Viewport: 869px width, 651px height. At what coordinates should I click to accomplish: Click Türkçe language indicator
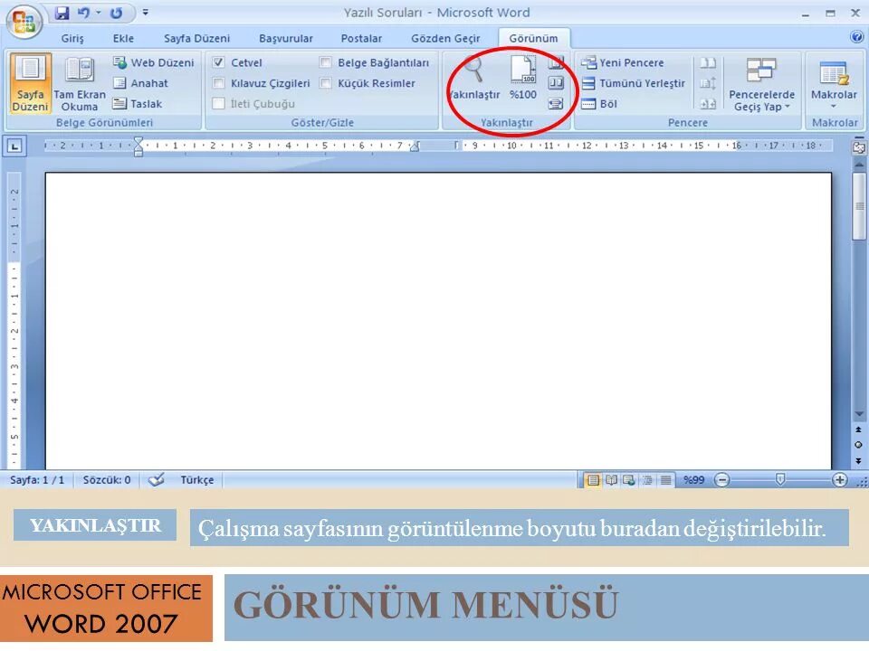coord(196,480)
